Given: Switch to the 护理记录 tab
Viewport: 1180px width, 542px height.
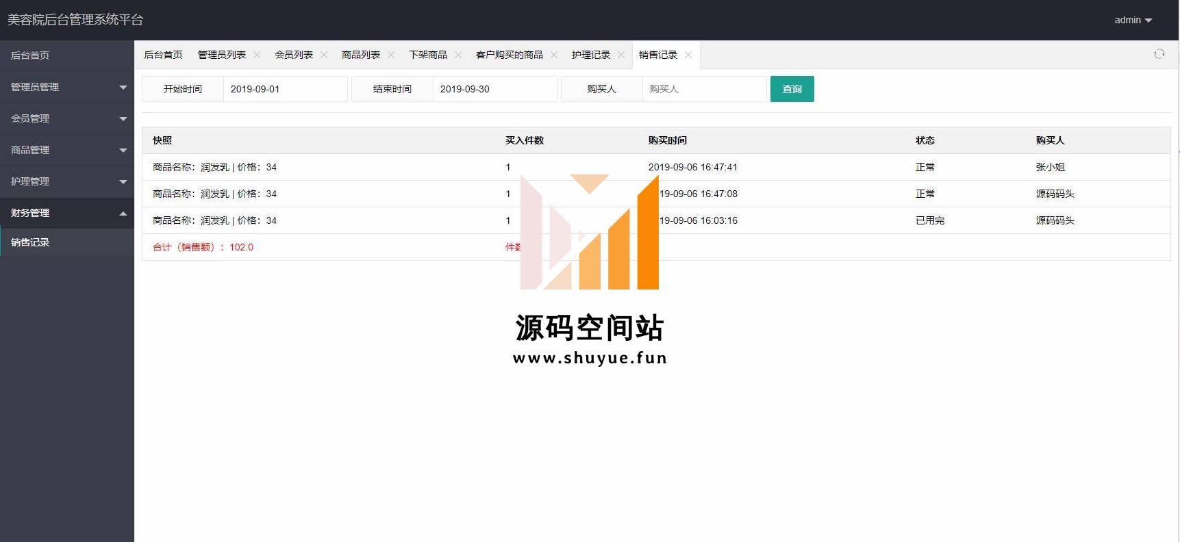Looking at the screenshot, I should 591,55.
